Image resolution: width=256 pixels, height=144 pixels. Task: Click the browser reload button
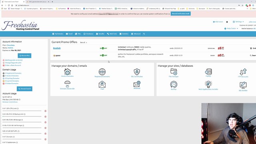9,5
